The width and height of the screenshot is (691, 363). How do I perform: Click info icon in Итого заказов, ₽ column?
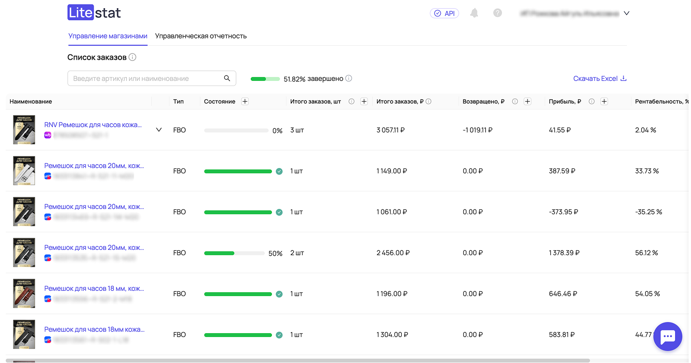tap(429, 102)
